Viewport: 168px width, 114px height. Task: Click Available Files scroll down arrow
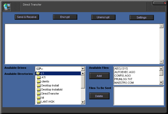161,82
